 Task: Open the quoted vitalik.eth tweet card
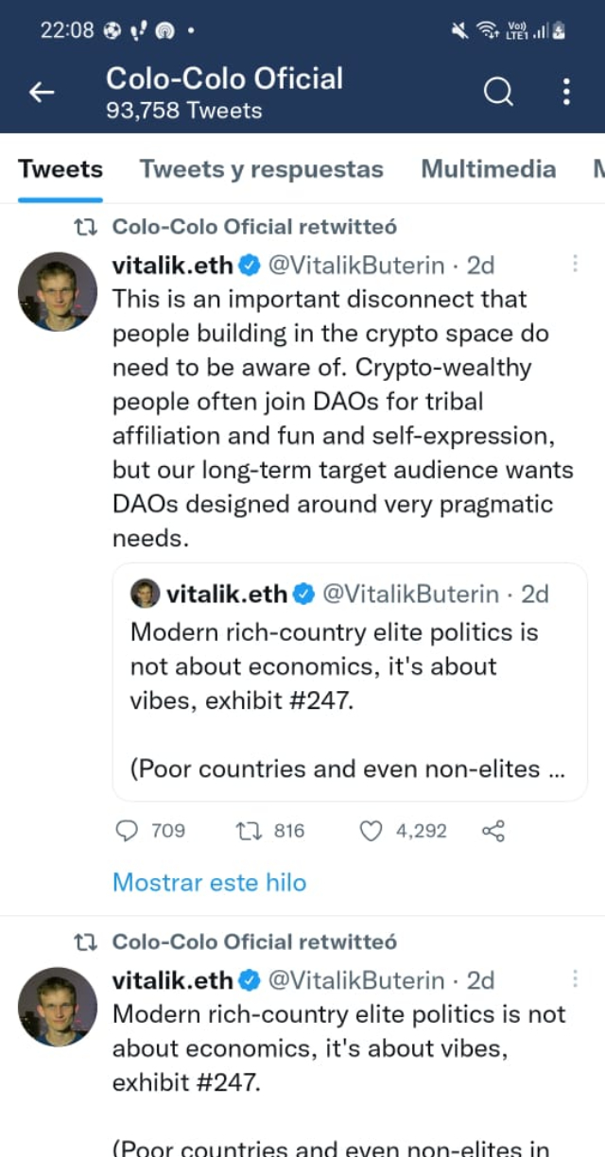[350, 699]
